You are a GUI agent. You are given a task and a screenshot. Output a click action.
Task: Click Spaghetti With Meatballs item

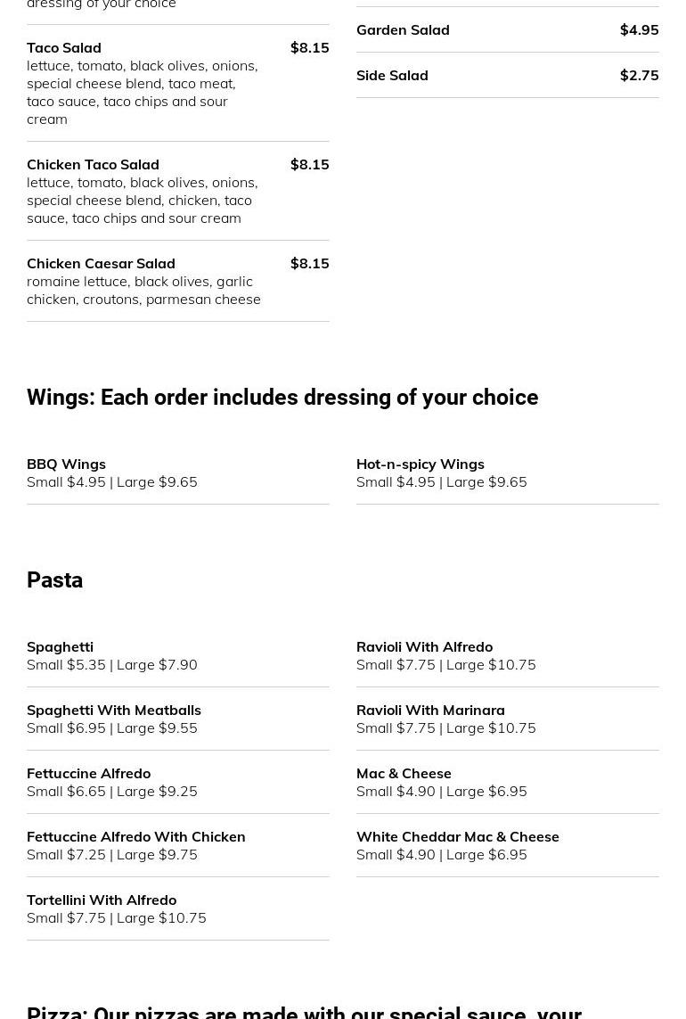pyautogui.click(x=114, y=710)
